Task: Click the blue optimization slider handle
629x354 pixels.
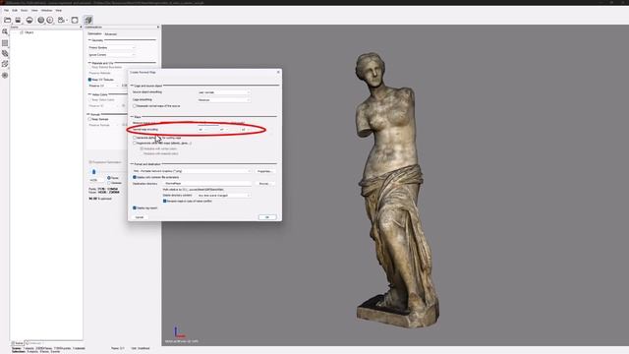Action: coord(94,172)
